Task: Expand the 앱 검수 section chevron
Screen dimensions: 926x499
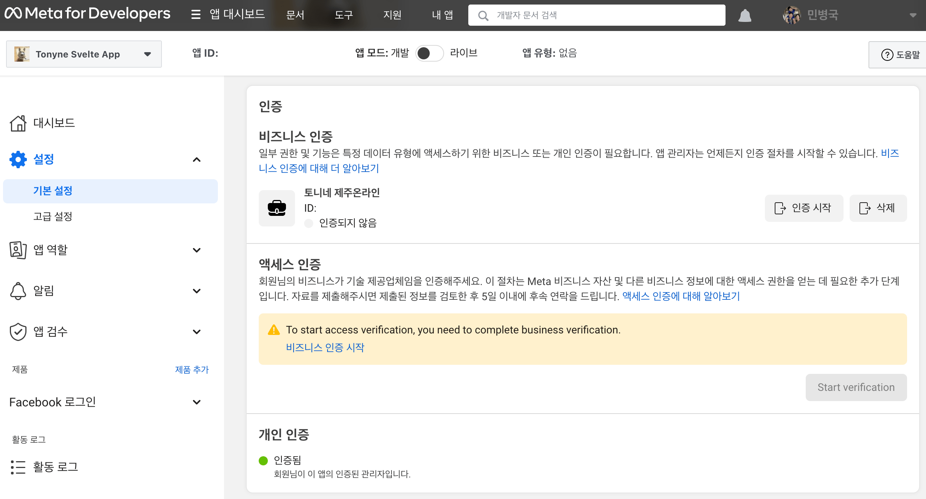Action: tap(197, 332)
